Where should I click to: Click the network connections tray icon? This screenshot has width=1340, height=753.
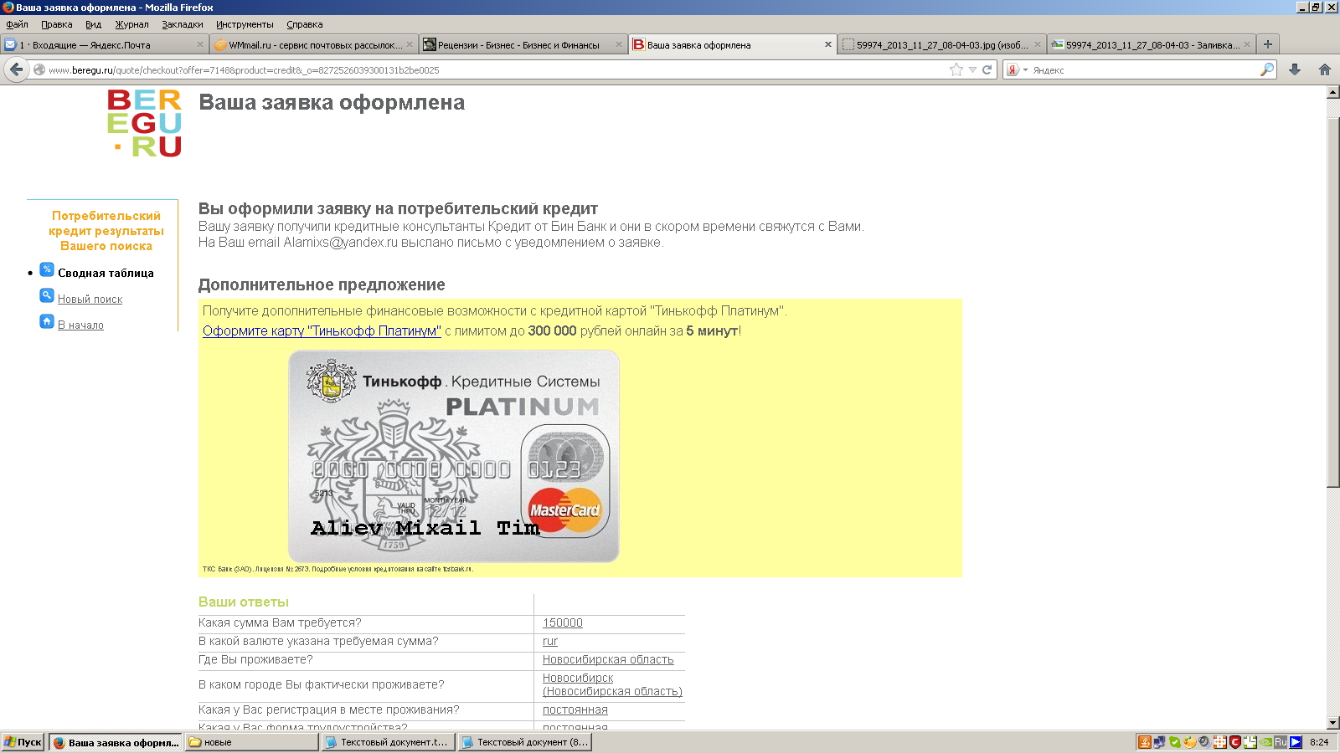coord(1159,742)
